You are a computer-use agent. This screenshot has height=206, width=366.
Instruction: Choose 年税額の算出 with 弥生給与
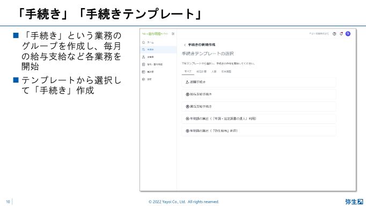(x=259, y=131)
